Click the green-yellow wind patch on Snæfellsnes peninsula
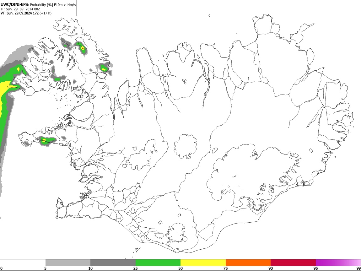 coord(47,141)
